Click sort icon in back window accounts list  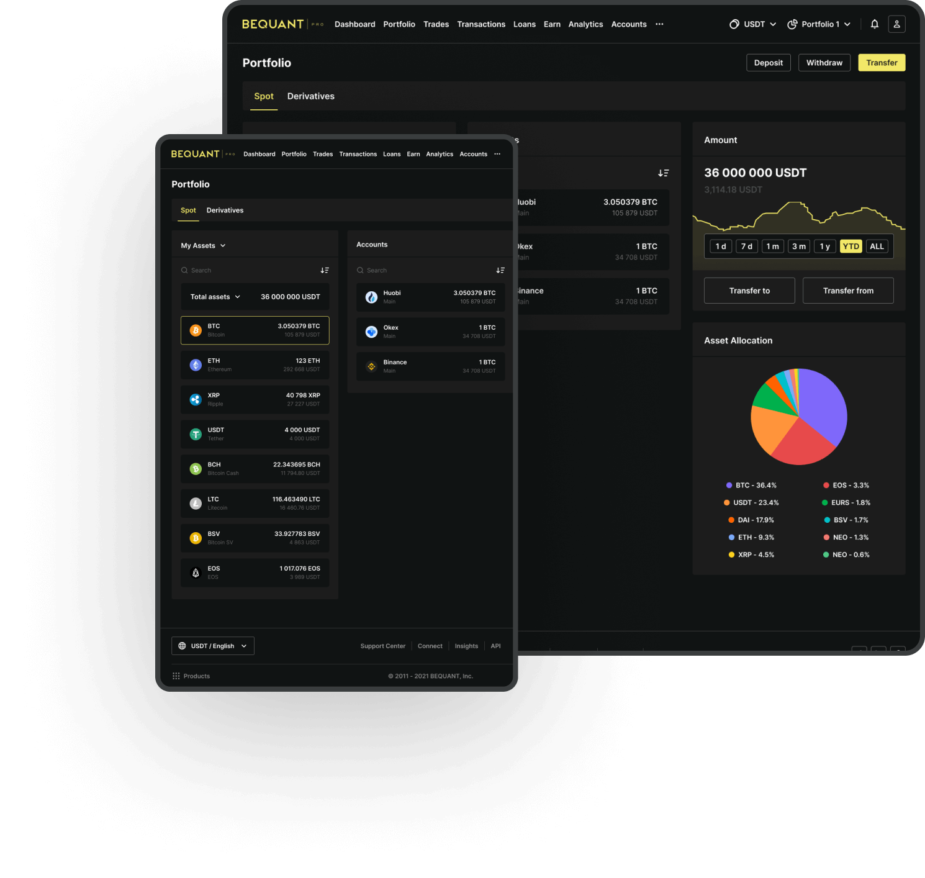click(x=663, y=173)
